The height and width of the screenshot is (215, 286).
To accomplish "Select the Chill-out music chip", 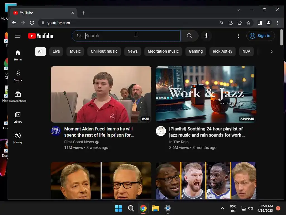I will (104, 52).
